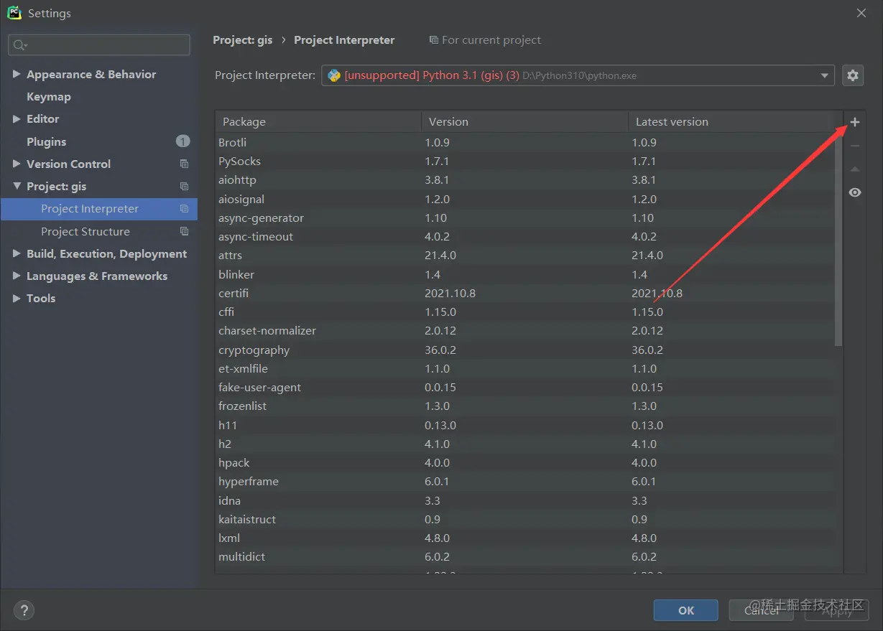Select the kaitaistruct package row

(524, 519)
